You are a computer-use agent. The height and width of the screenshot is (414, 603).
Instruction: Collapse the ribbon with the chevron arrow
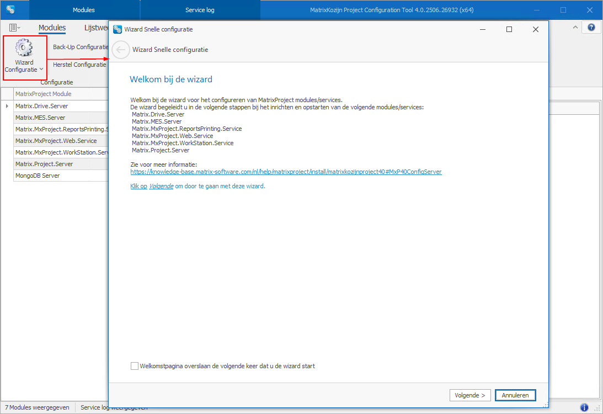[575, 27]
